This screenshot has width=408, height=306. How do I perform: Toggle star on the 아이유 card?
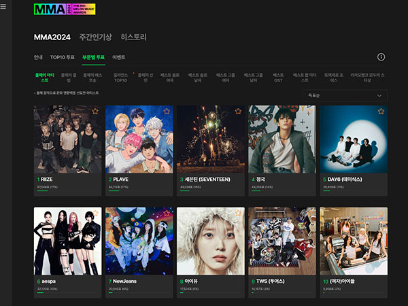pyautogui.click(x=238, y=213)
